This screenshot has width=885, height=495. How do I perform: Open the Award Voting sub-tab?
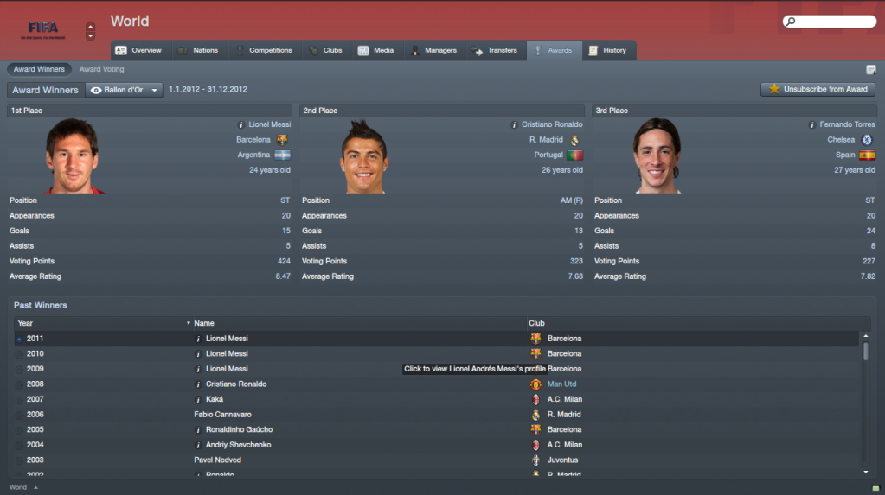[x=101, y=69]
